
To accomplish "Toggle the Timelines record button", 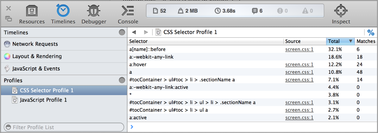I will pyautogui.click(x=122, y=33).
